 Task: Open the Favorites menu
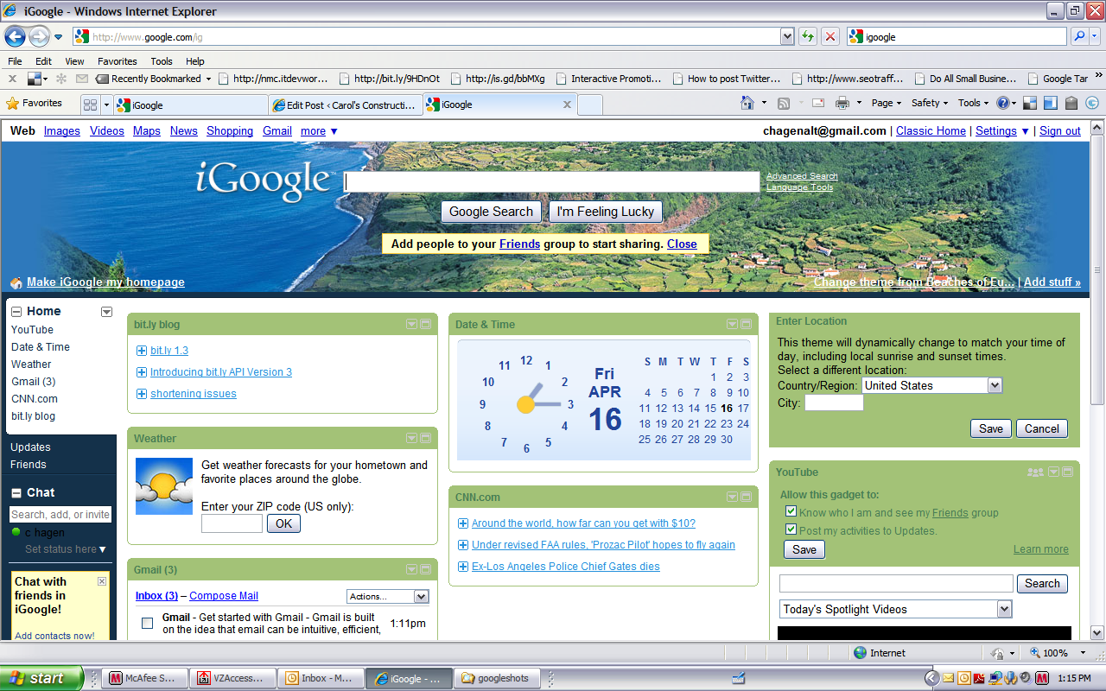pyautogui.click(x=117, y=61)
